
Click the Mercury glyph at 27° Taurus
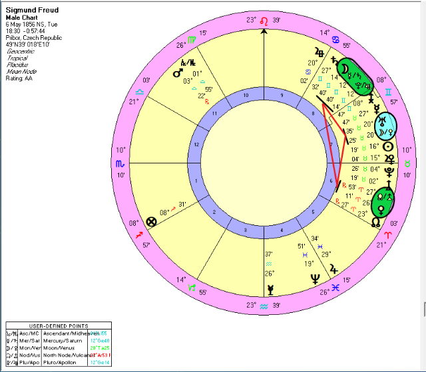tap(377, 109)
